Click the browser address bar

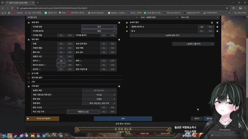120,8
